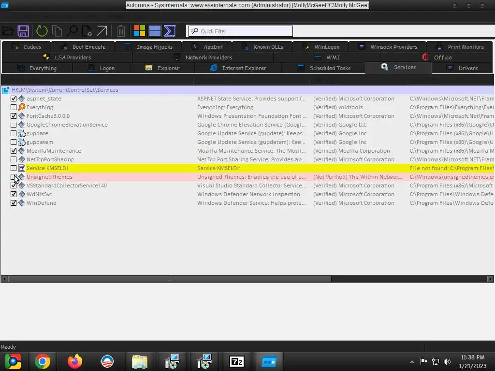Go to the WMI tab

(x=327, y=57)
